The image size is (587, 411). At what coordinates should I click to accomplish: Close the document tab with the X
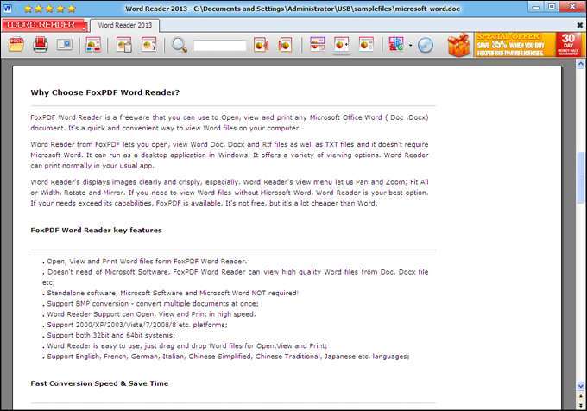coord(579,25)
